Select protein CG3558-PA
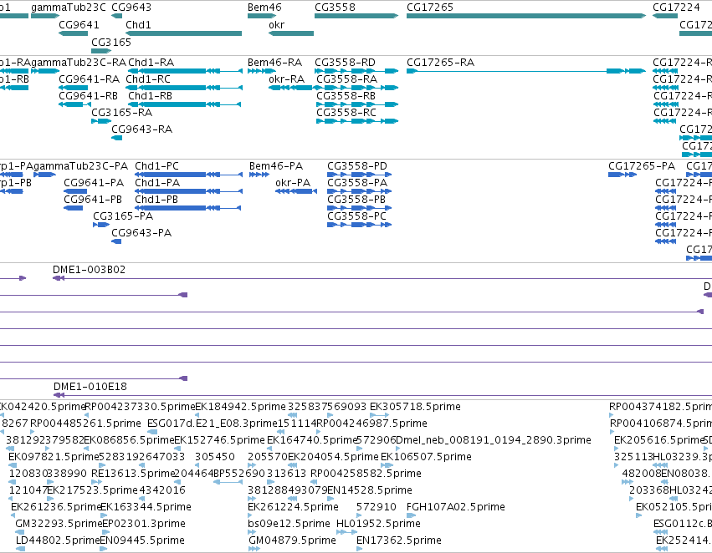The height and width of the screenshot is (553, 712). [x=360, y=191]
